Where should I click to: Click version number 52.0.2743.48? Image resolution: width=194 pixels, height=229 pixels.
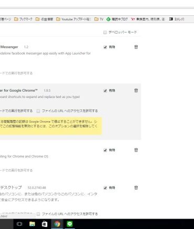point(37,188)
